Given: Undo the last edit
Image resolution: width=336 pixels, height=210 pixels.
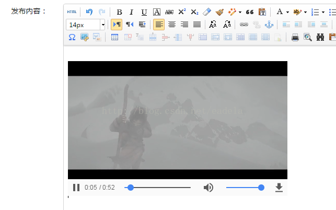Looking at the screenshot, I should [x=89, y=12].
